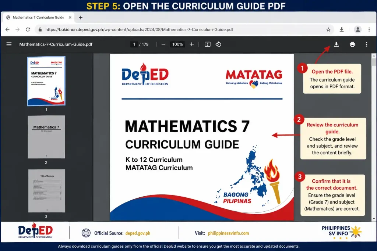Click the scrollbar down arrow
The width and height of the screenshot is (377, 251).
(x=374, y=219)
